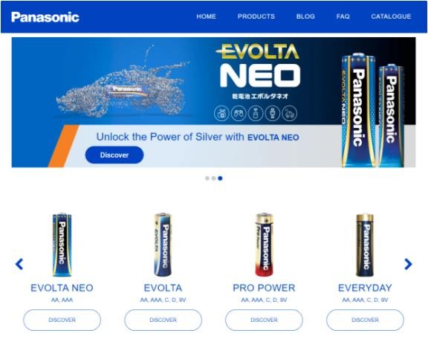Select the third active carousel dot
Image resolution: width=428 pixels, height=339 pixels.
click(x=220, y=178)
